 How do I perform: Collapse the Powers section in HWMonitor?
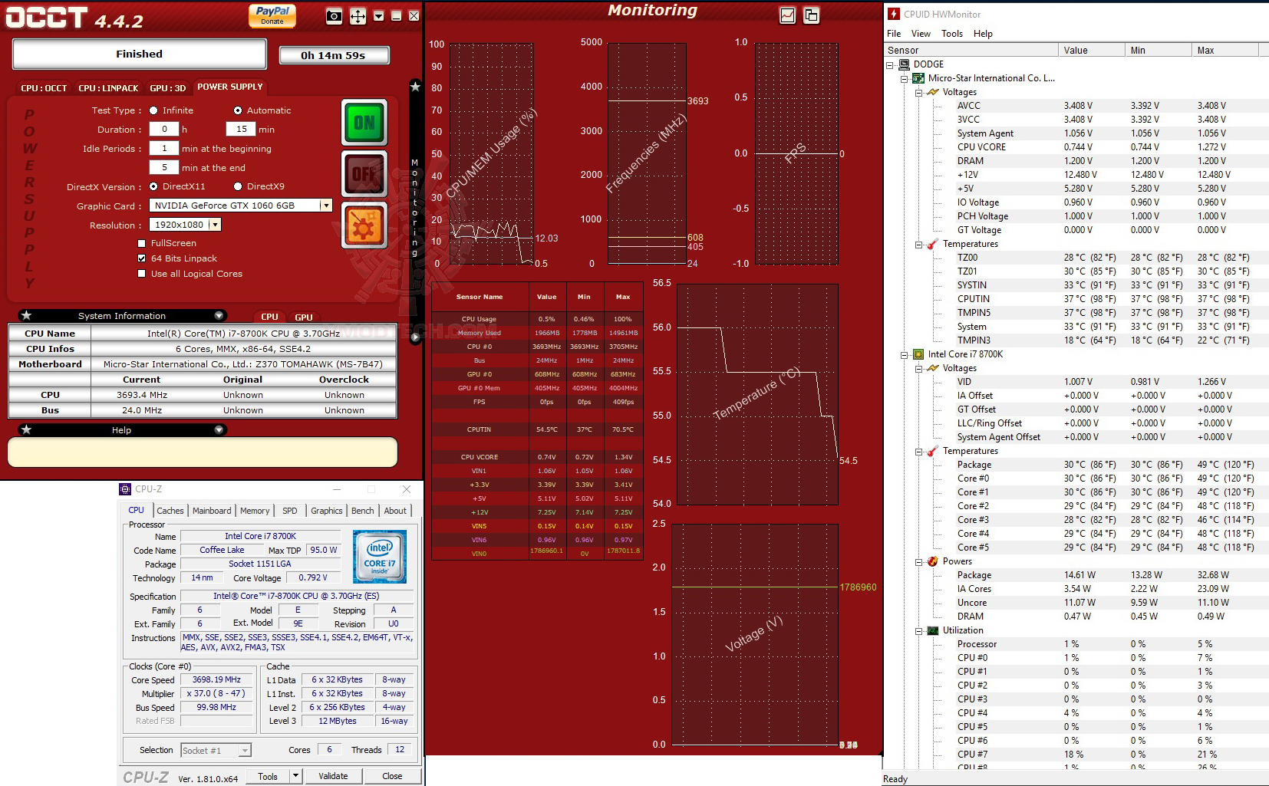tap(919, 562)
